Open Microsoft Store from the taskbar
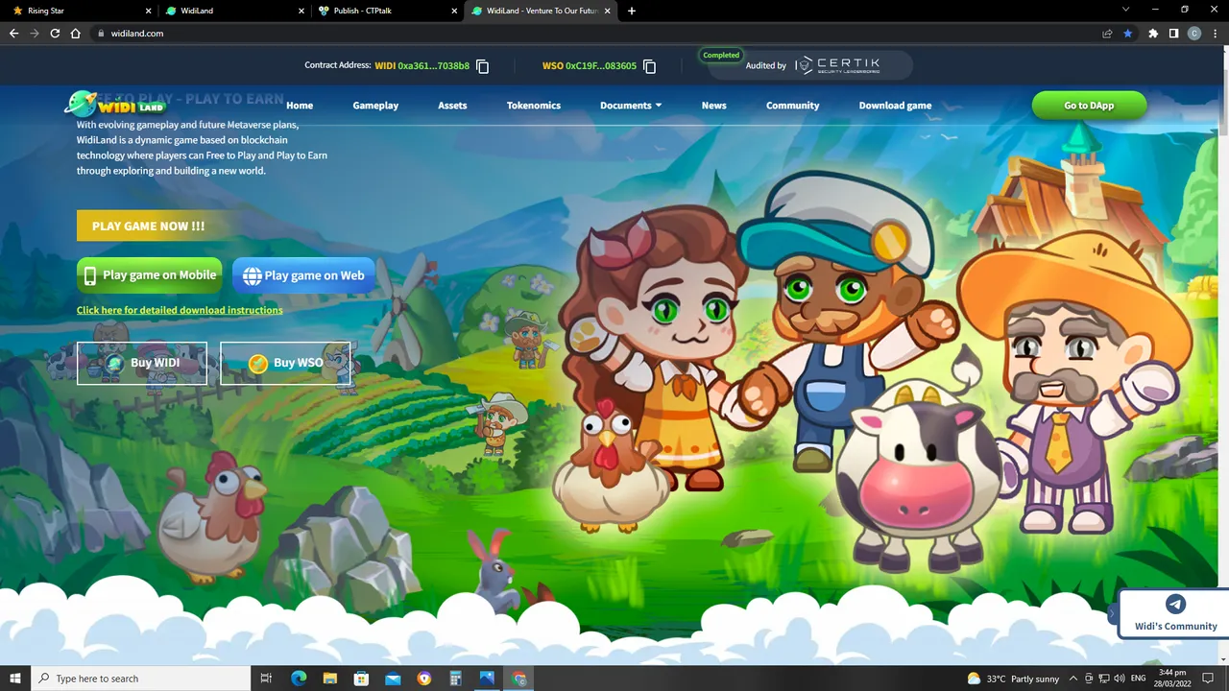The width and height of the screenshot is (1229, 691). (361, 679)
